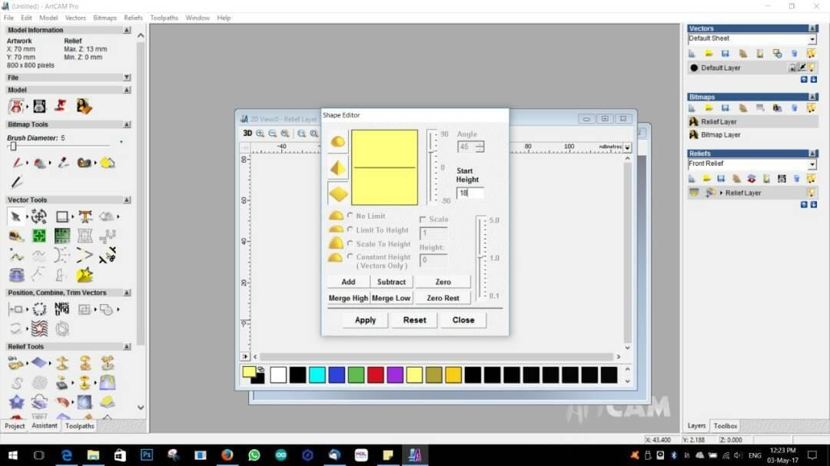Screen dimensions: 830x466
Task: Click the Merge High button
Action: point(348,298)
